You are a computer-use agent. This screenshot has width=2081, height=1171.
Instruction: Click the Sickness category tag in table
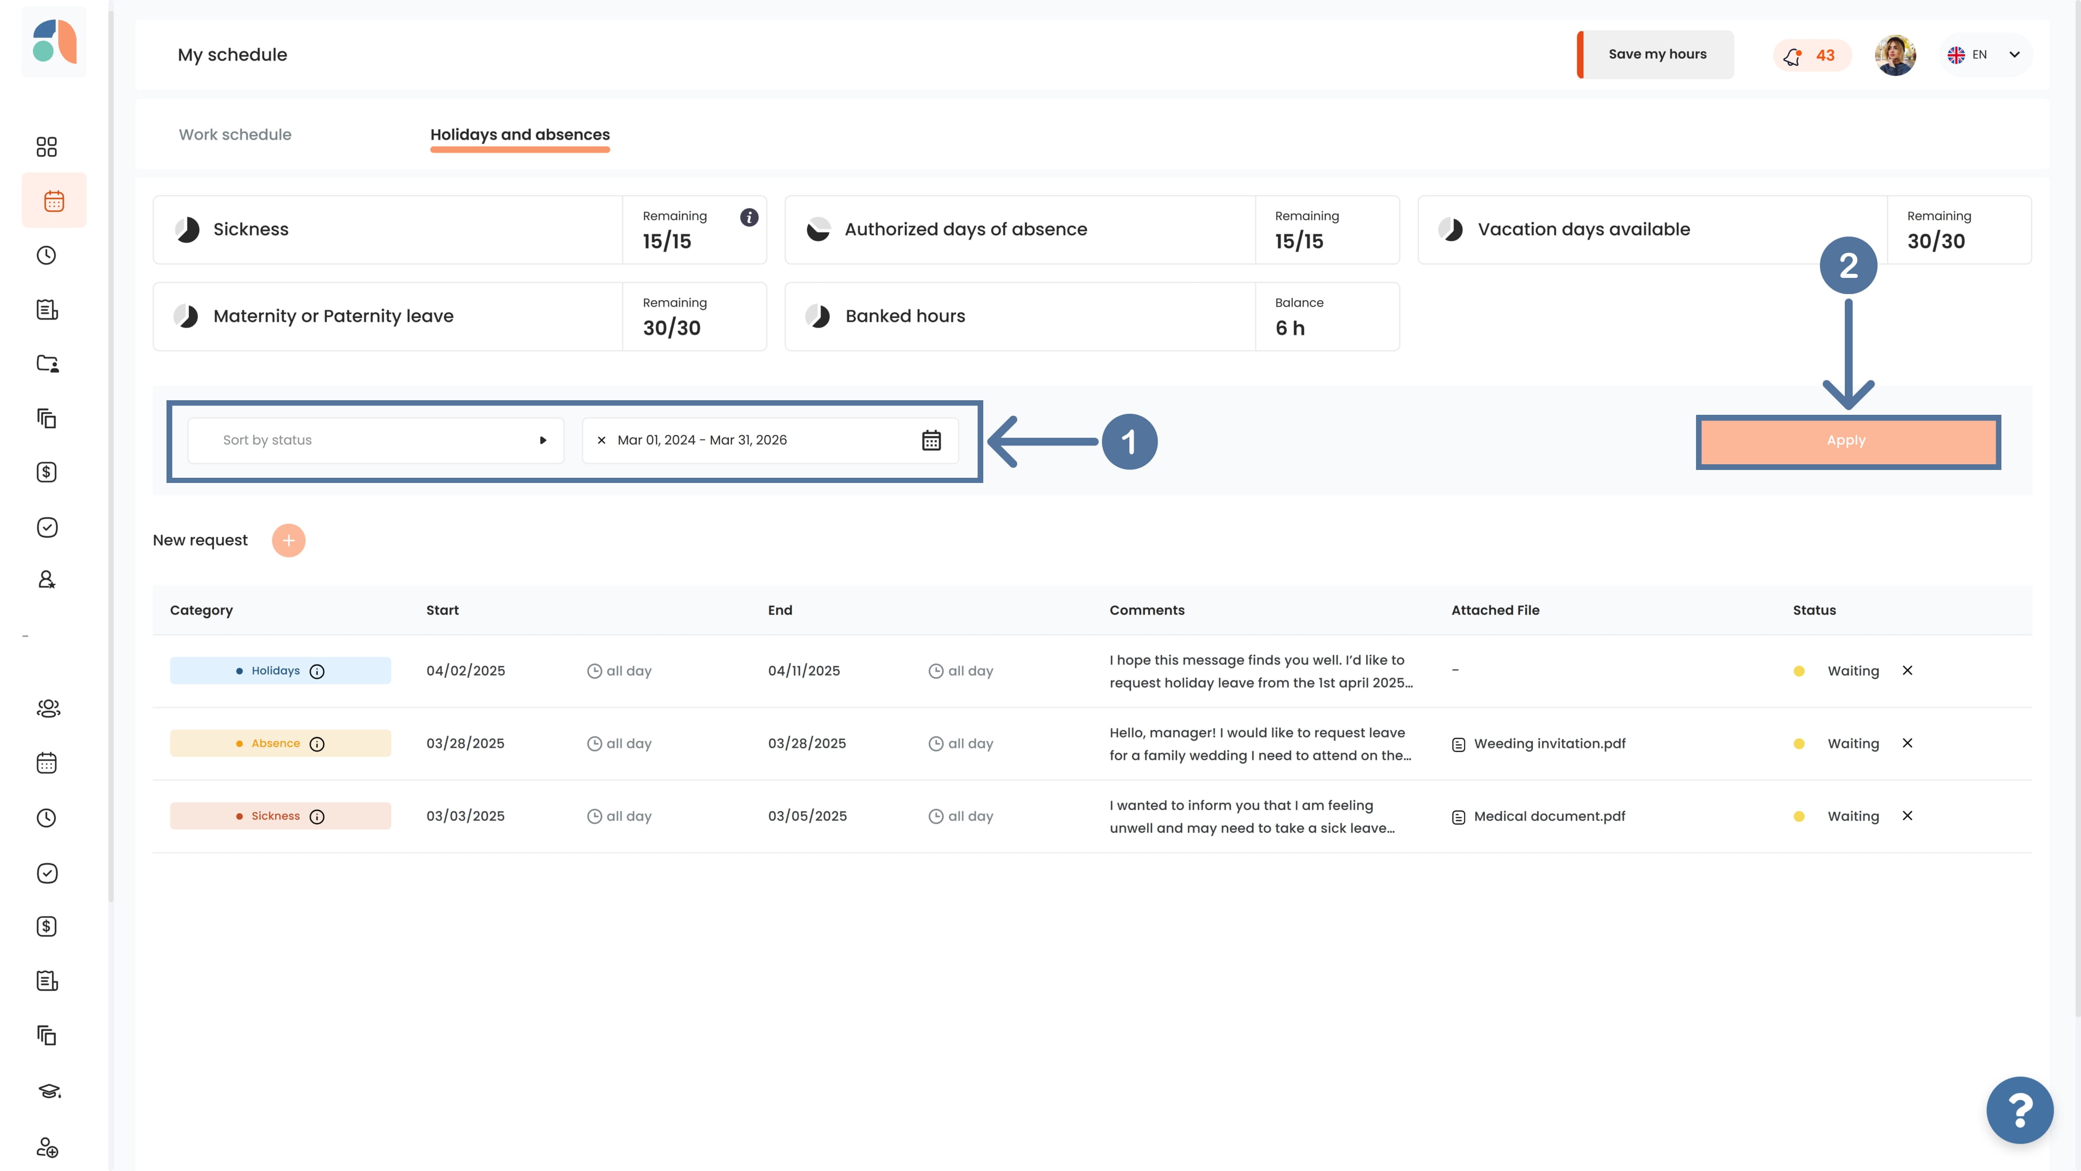pos(280,816)
